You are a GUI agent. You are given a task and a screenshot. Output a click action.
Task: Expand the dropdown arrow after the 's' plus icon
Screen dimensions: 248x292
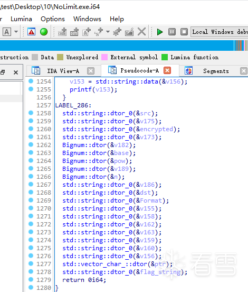(x=108, y=32)
